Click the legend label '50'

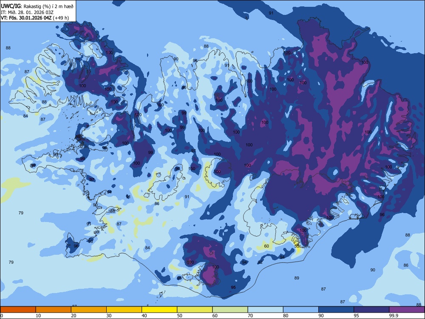[179, 316]
